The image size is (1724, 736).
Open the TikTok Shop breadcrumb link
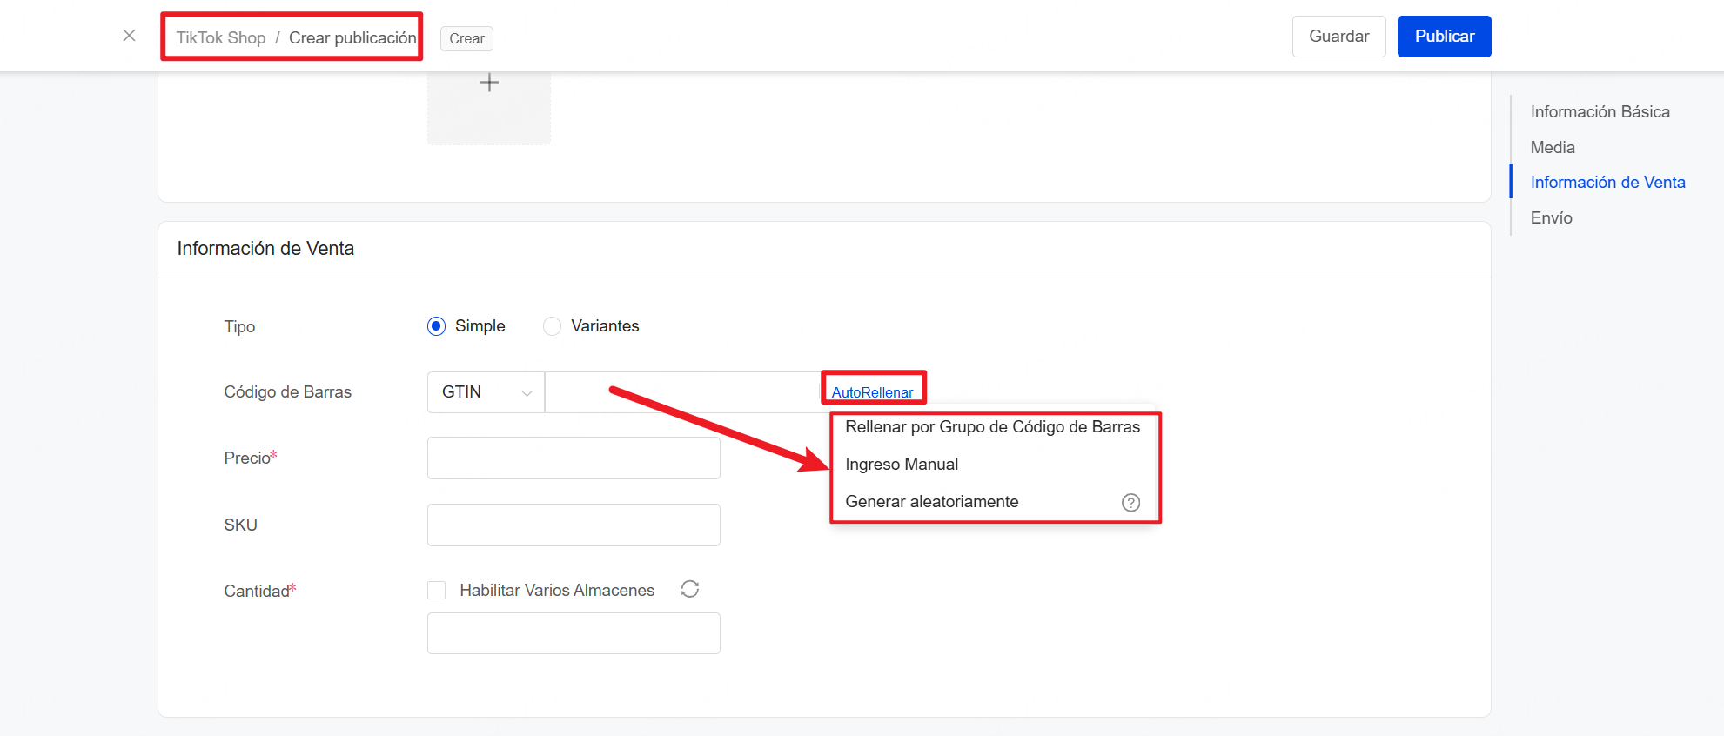click(x=220, y=37)
